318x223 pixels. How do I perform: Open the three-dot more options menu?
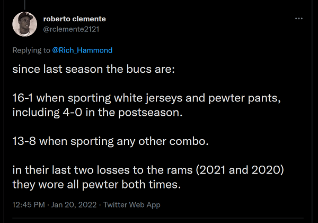[299, 19]
